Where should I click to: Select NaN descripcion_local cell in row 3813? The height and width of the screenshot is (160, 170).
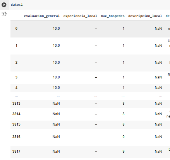(158, 104)
